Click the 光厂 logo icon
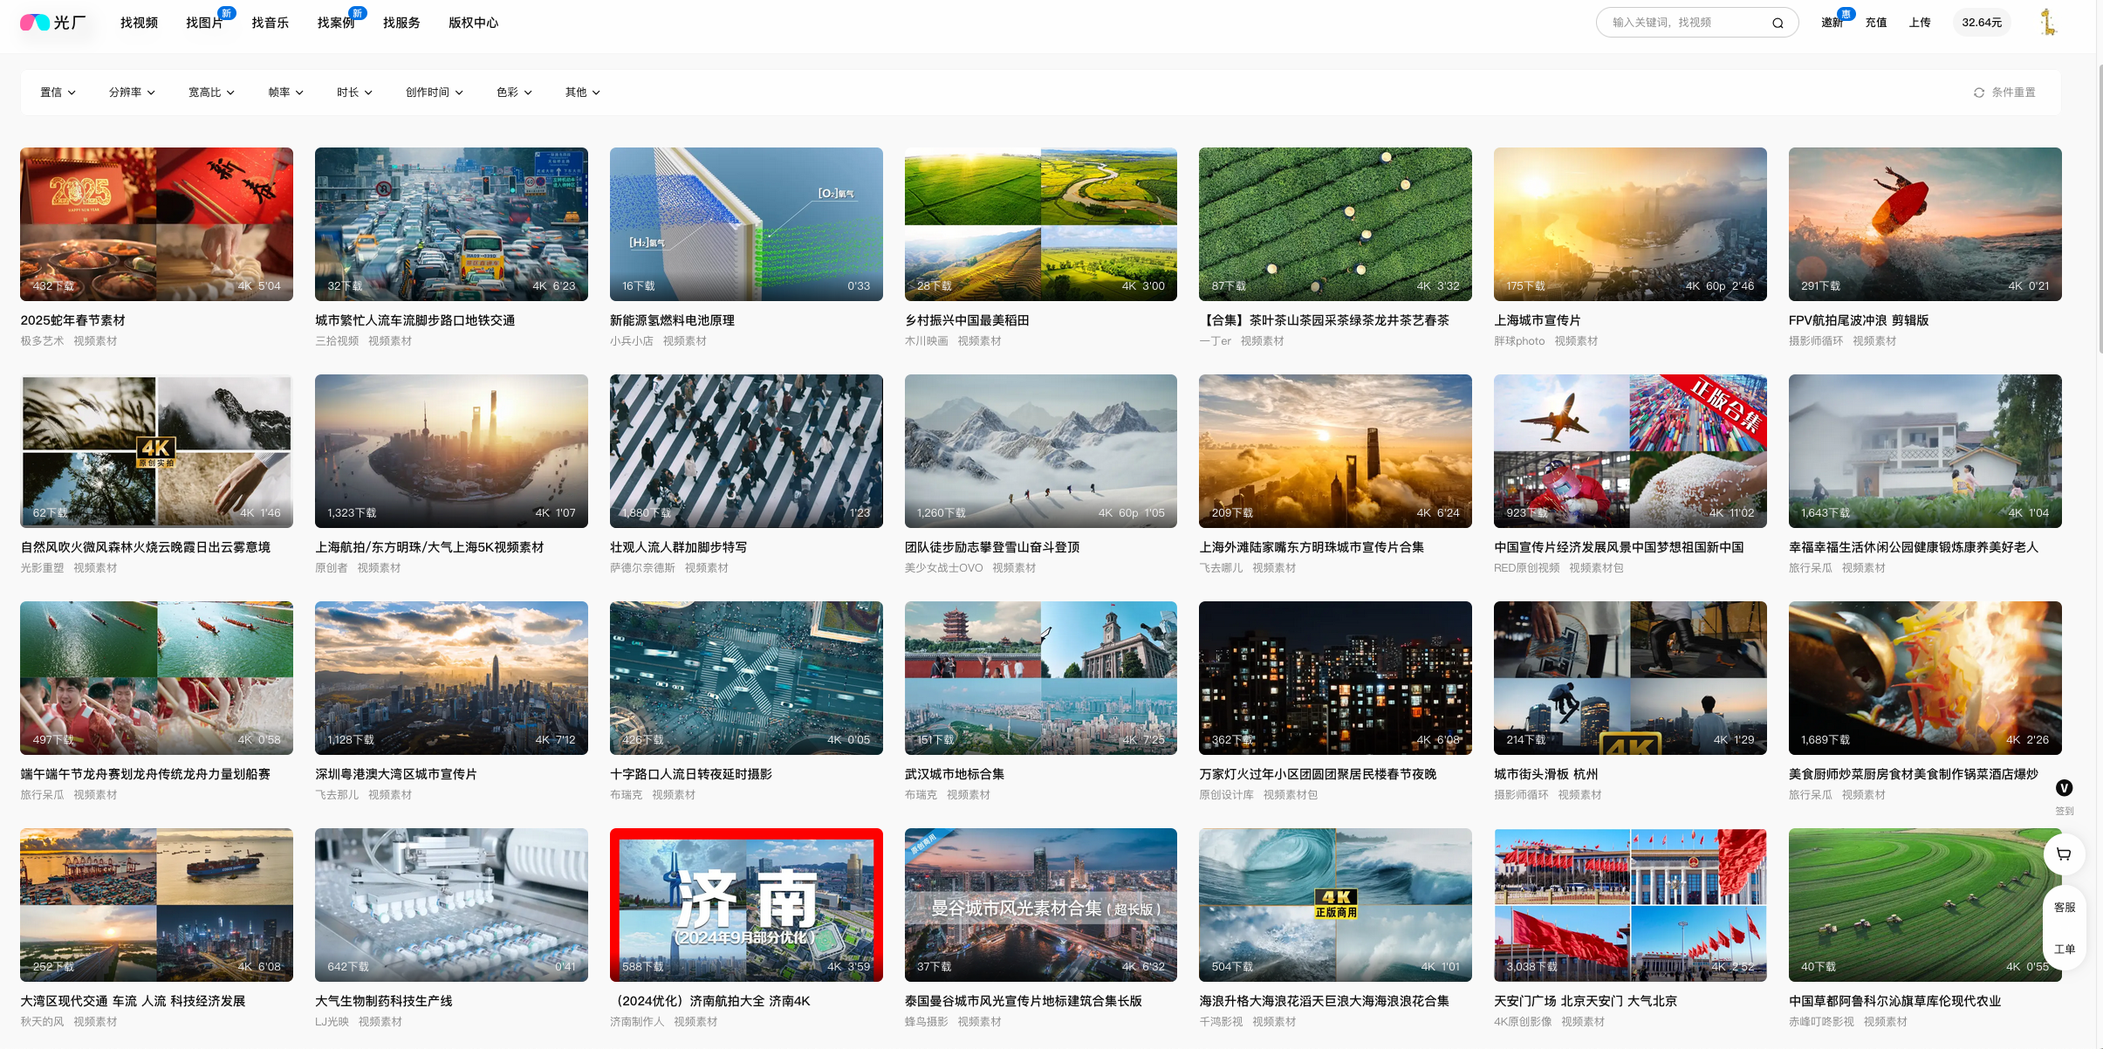Screen dimensions: 2103x1049 coord(35,23)
